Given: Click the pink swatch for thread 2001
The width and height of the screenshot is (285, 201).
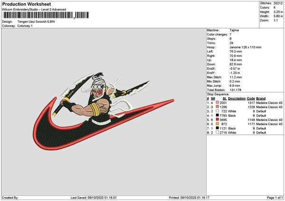Looking at the screenshot, I should [217, 102].
